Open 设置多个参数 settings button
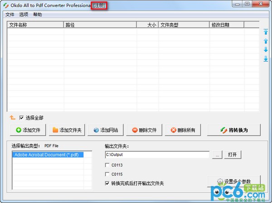This screenshot has width=272, height=203. [x=234, y=181]
